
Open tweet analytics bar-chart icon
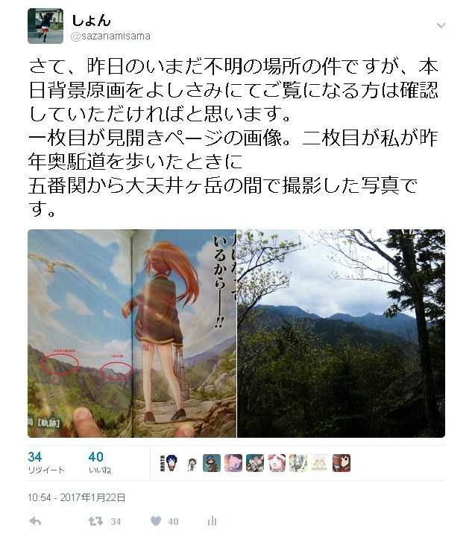point(212,521)
